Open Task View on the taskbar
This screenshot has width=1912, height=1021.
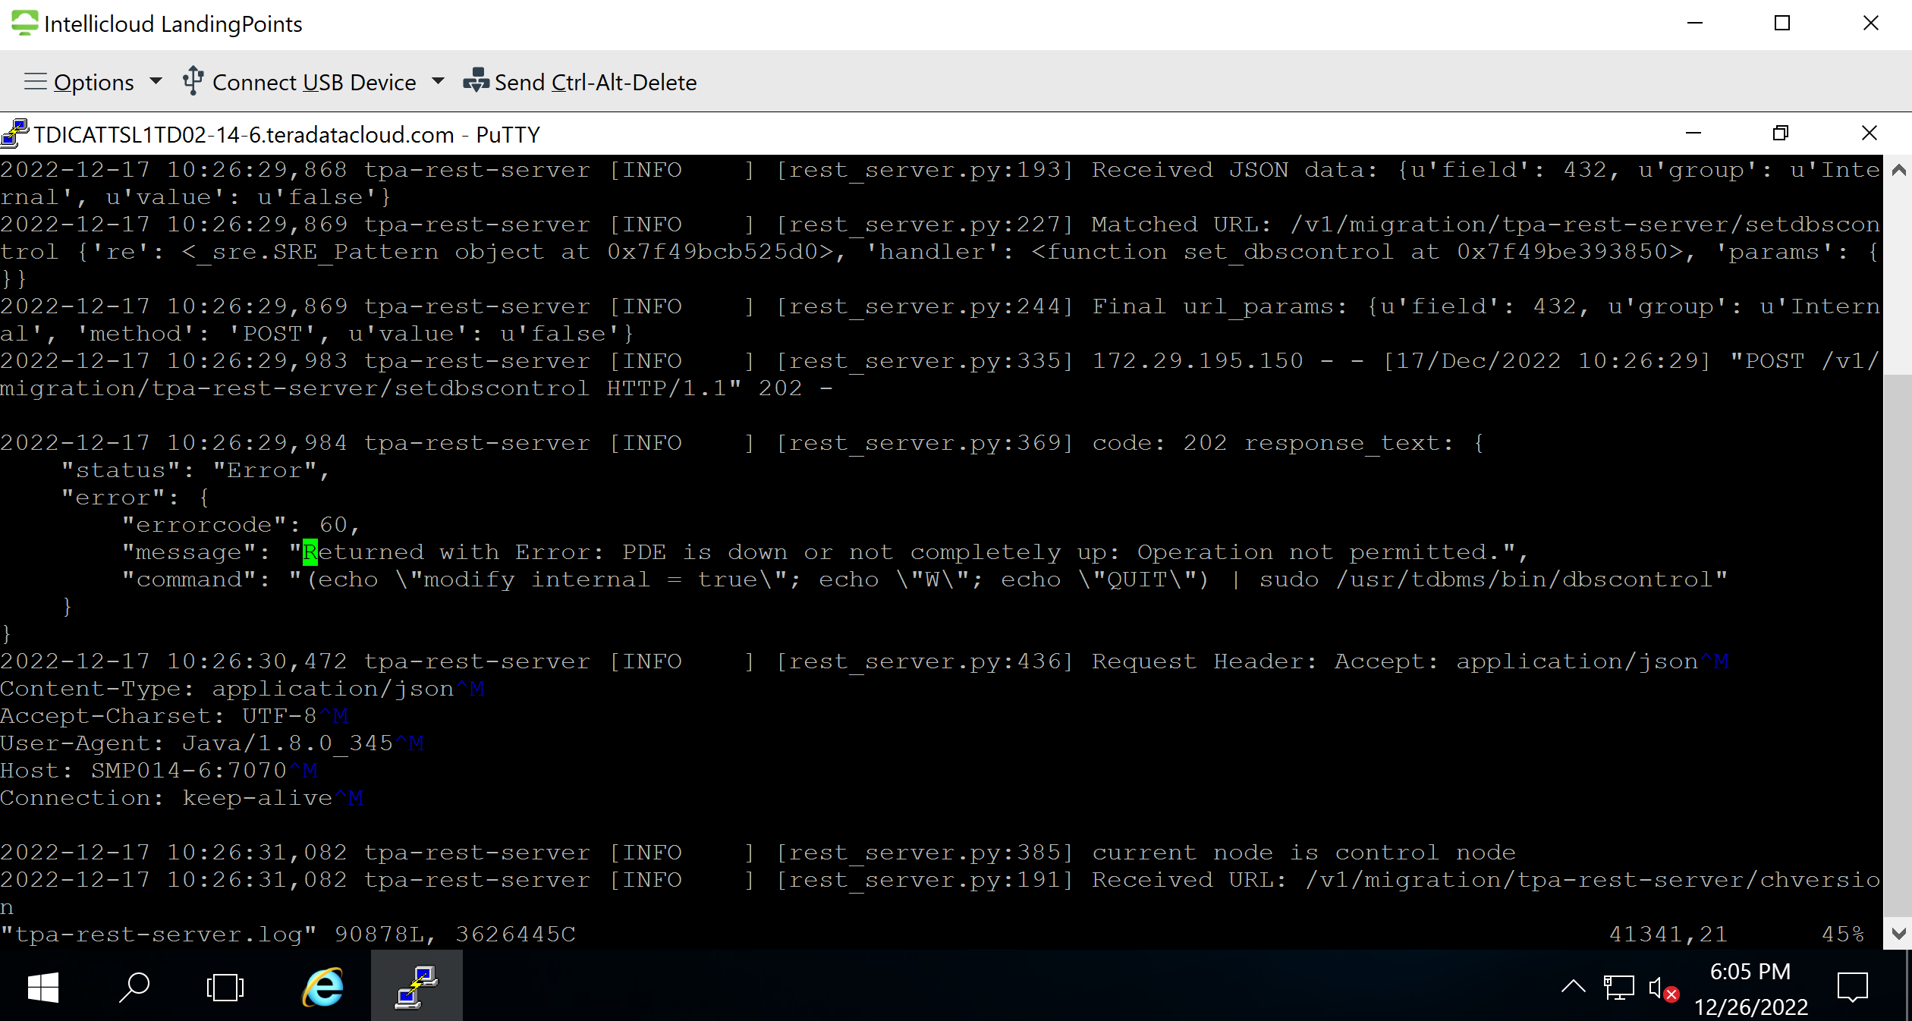pos(225,988)
